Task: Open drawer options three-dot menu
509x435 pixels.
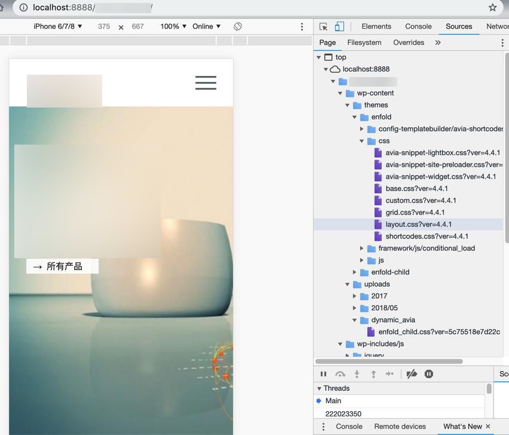Action: pyautogui.click(x=323, y=427)
